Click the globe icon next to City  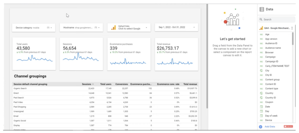click(x=261, y=70)
